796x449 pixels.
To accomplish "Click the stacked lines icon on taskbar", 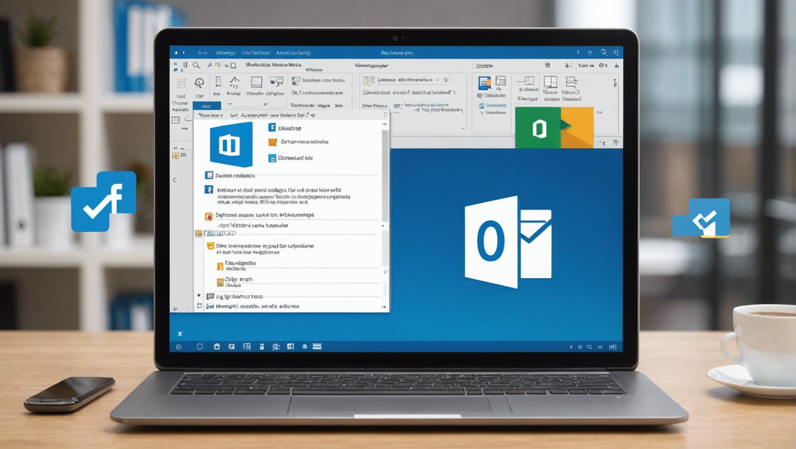I will 317,346.
